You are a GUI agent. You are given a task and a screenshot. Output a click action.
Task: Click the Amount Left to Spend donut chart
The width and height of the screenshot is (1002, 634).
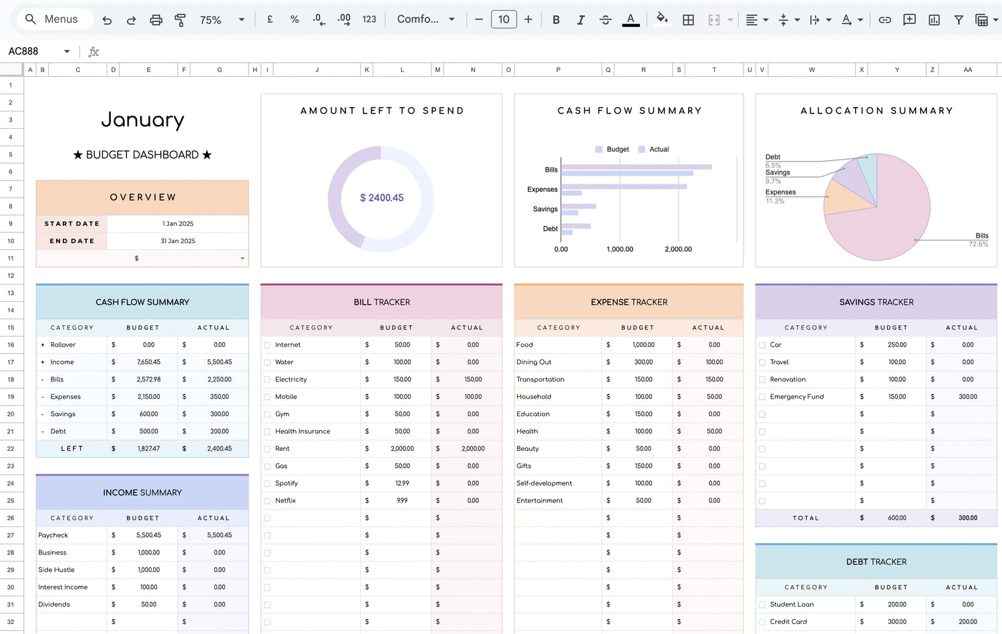381,198
